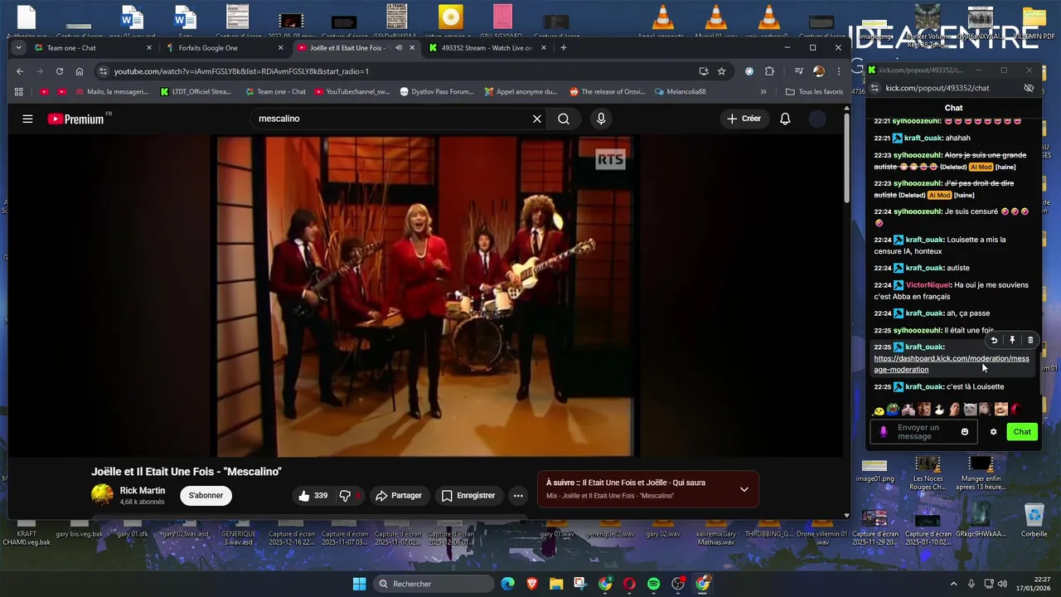The width and height of the screenshot is (1061, 597).
Task: Clear the YouTube search text with the X
Action: click(537, 119)
